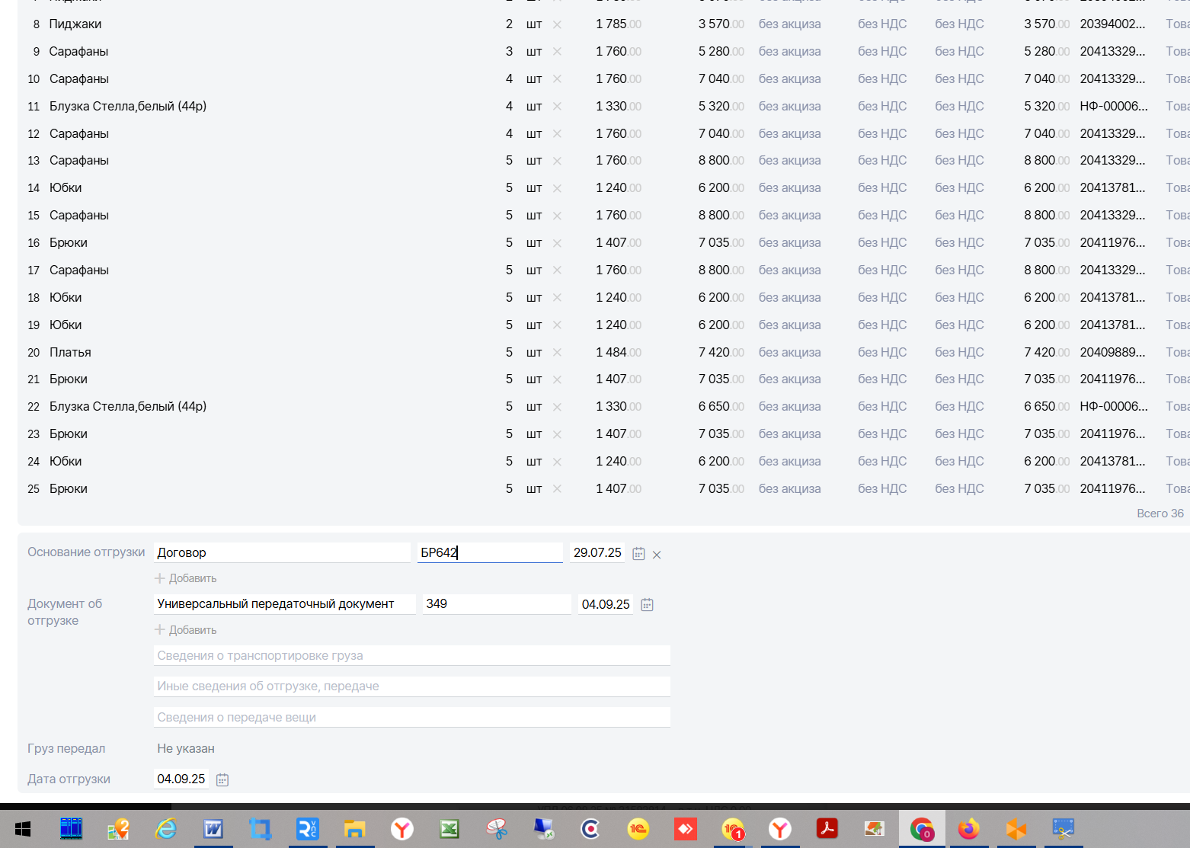This screenshot has width=1190, height=848.
Task: Click без акциза in row 13 Сарафаны
Action: click(790, 161)
